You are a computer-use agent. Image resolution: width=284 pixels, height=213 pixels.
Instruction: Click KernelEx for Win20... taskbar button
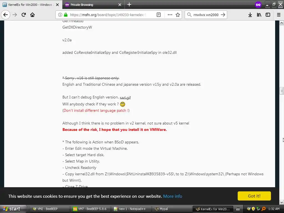[x=212, y=209]
